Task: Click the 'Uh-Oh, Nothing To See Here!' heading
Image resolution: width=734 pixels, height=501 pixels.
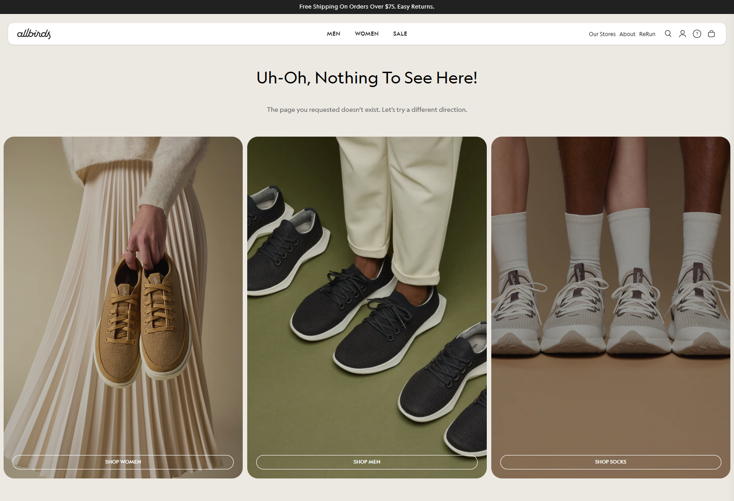Action: (x=367, y=78)
